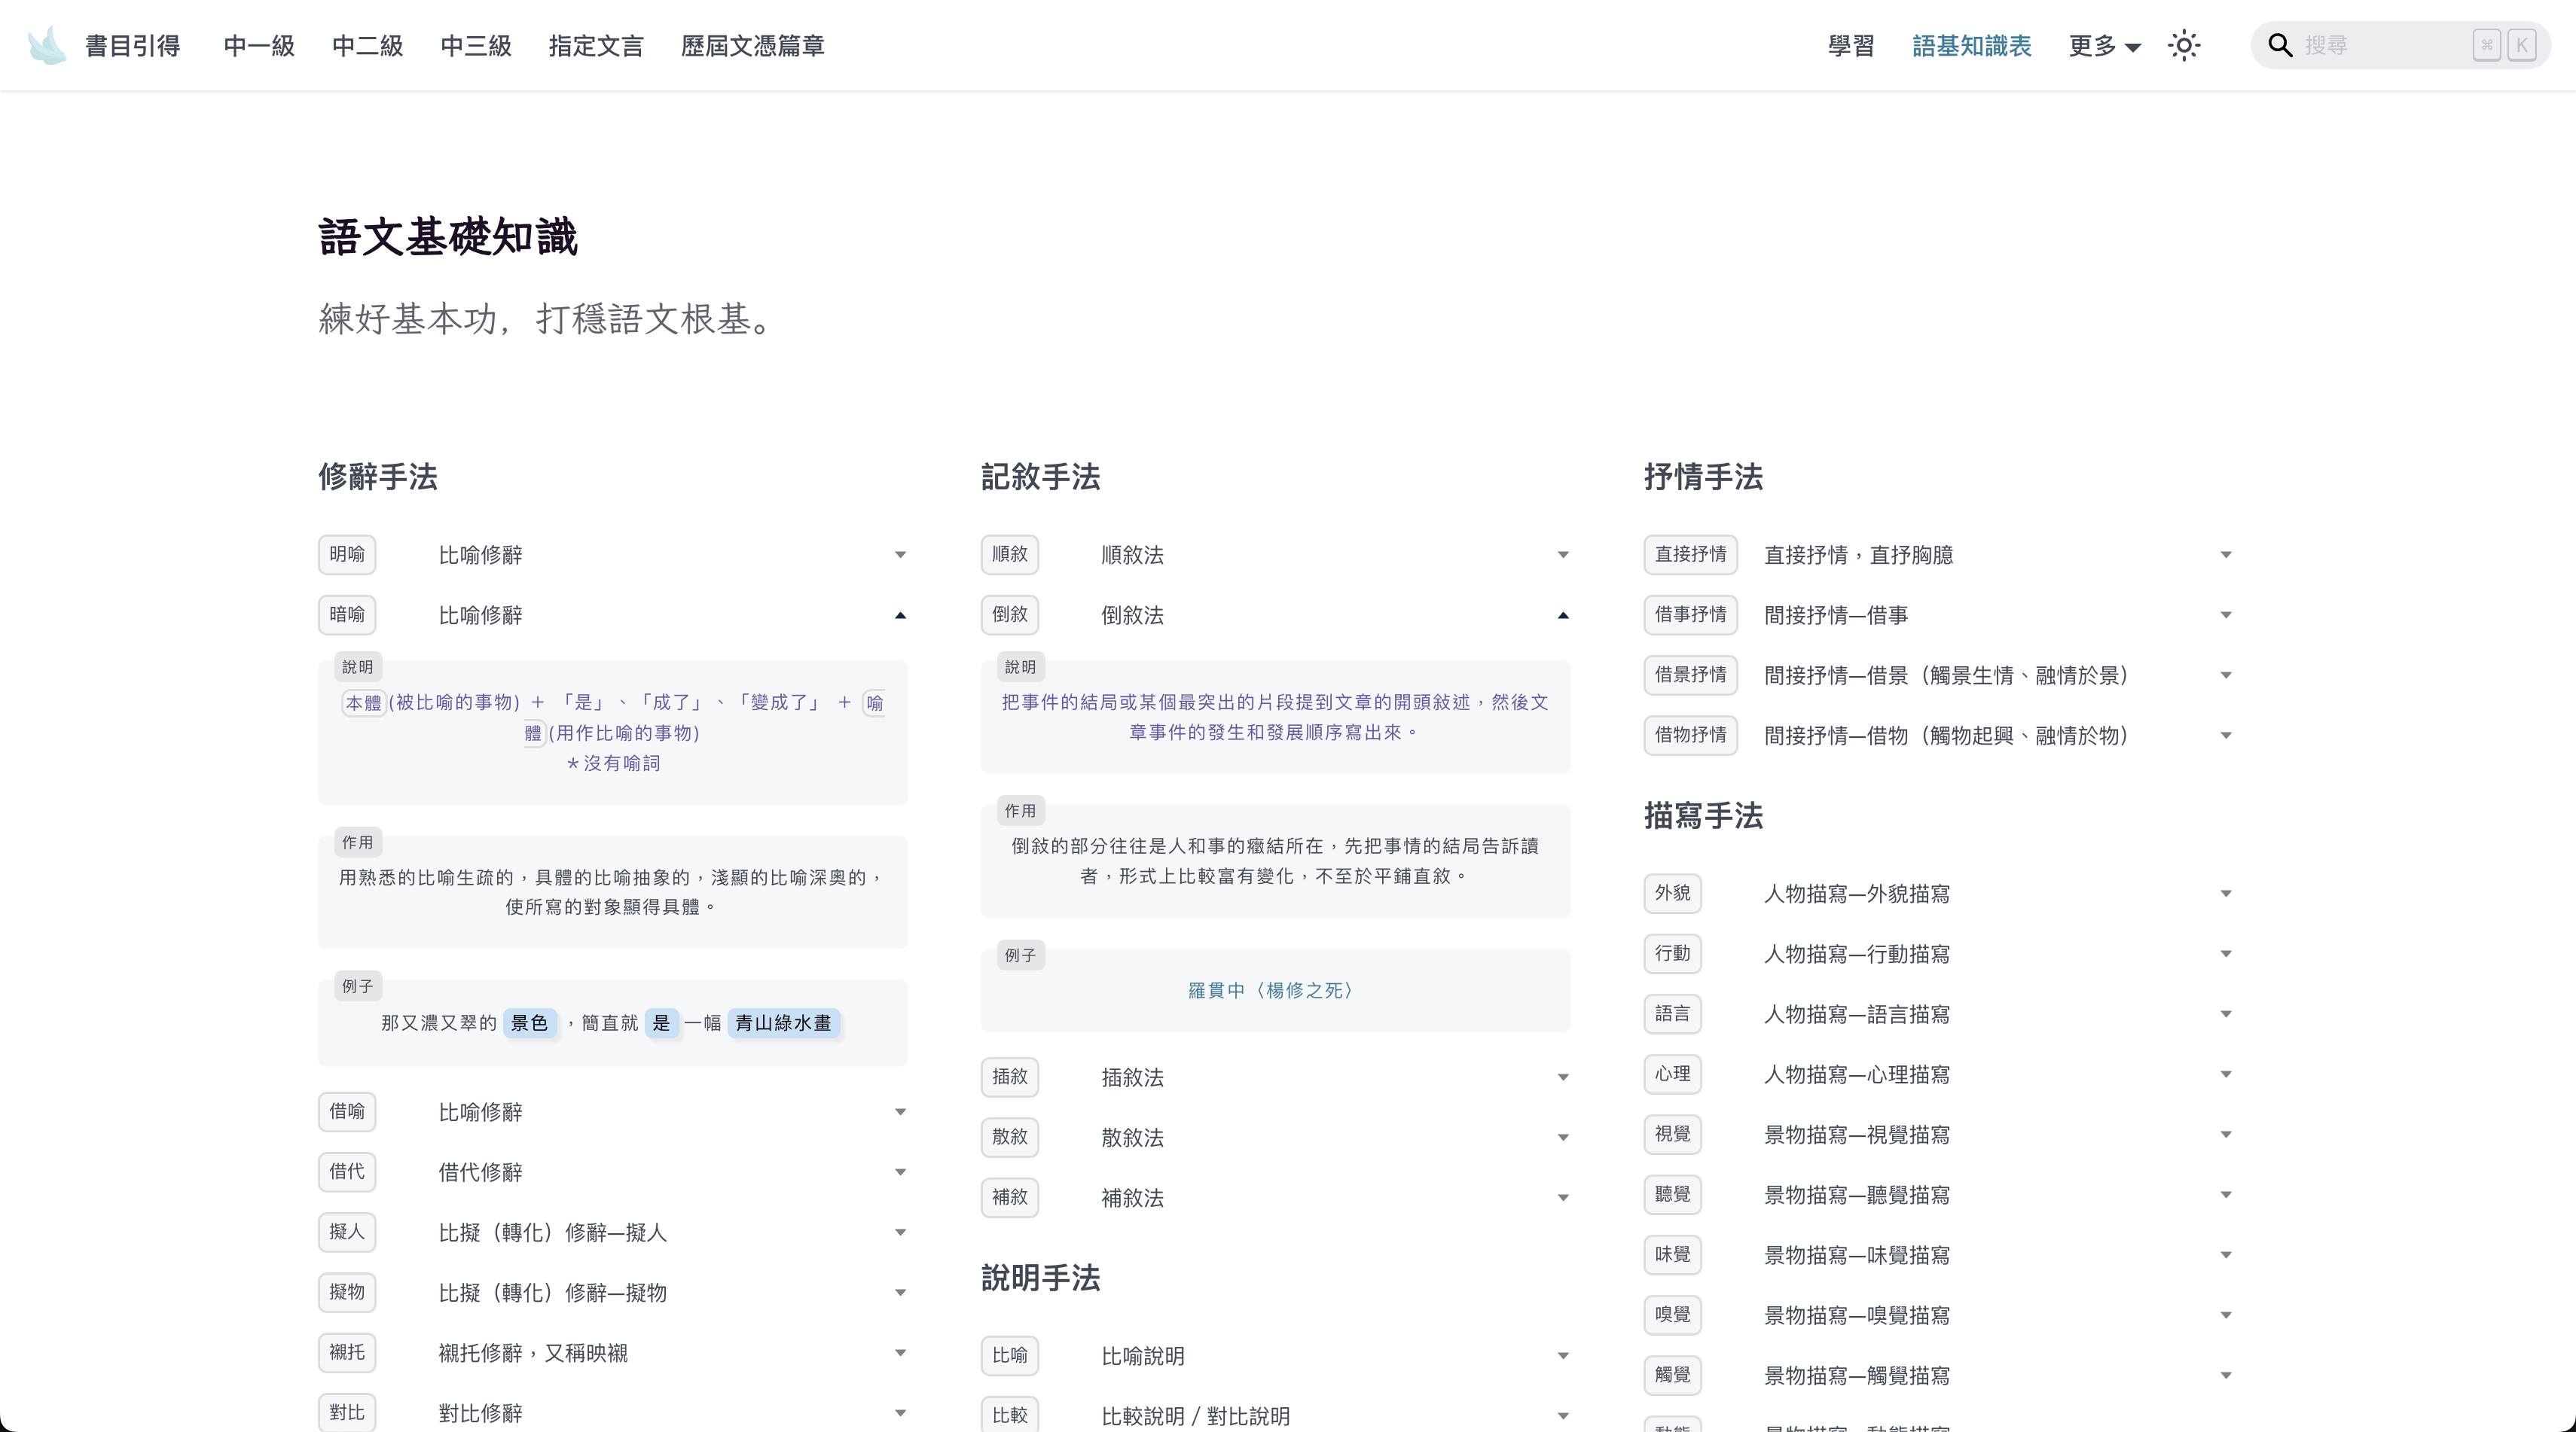2576x1432 pixels.
Task: Click the 暗喻 tag badge
Action: pos(347,614)
